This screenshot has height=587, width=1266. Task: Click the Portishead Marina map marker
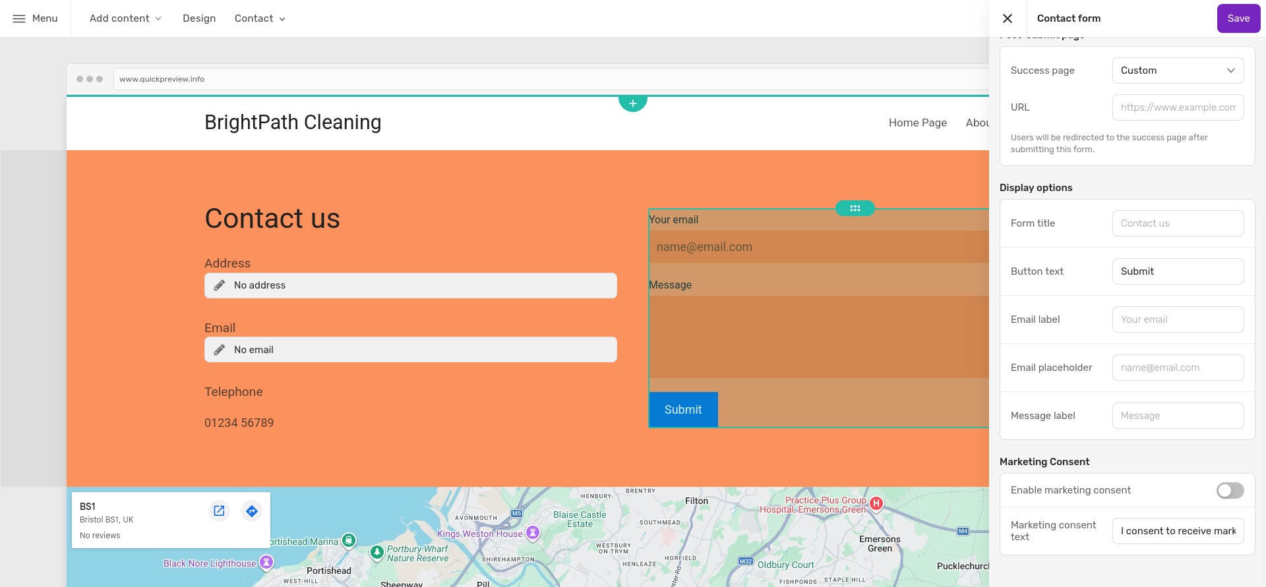click(349, 540)
